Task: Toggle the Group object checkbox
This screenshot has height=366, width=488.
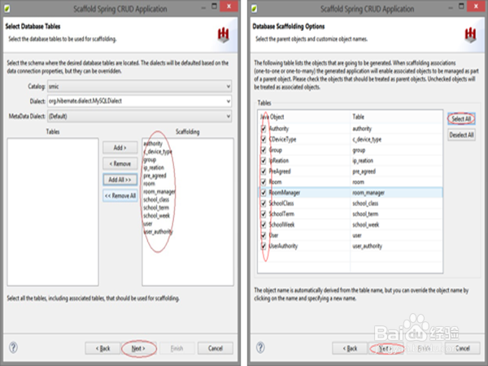Action: [264, 150]
